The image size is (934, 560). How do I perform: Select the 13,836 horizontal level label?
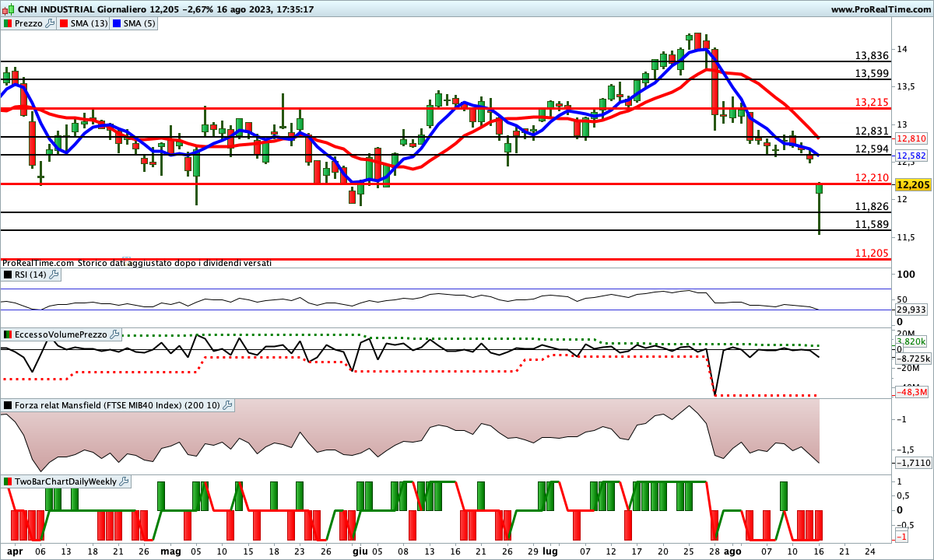872,55
